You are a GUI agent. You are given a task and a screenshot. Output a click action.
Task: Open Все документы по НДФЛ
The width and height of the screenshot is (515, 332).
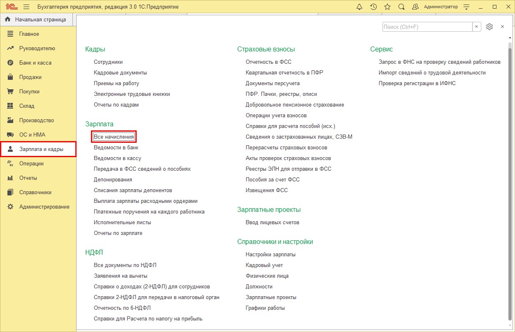[125, 265]
